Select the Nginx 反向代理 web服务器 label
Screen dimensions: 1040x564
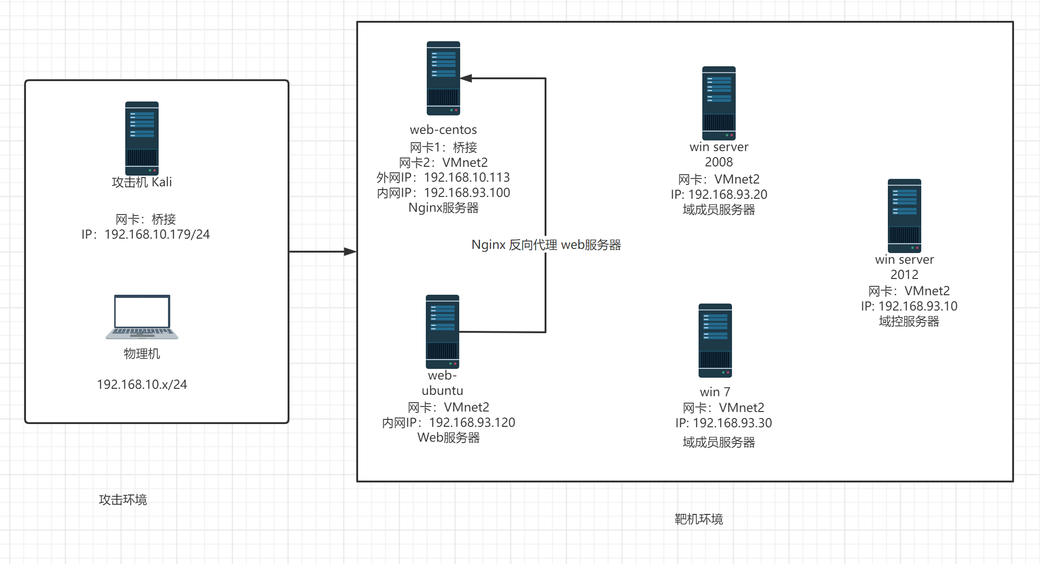(546, 245)
